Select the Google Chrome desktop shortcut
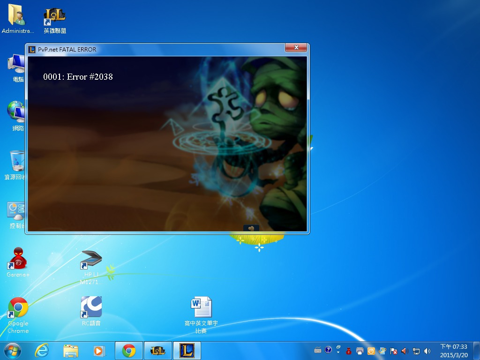The image size is (480, 360). click(18, 315)
